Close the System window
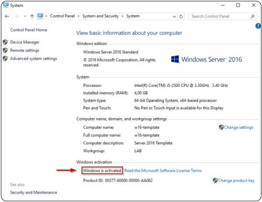Viewport: 262px width, 202px height. pyautogui.click(x=254, y=5)
